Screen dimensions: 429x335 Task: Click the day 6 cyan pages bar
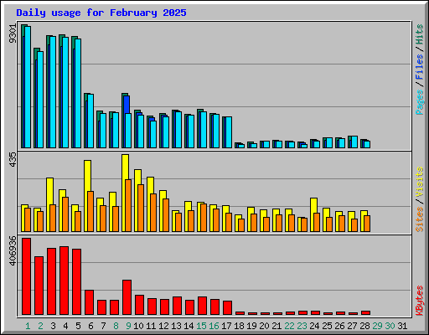[90, 121]
